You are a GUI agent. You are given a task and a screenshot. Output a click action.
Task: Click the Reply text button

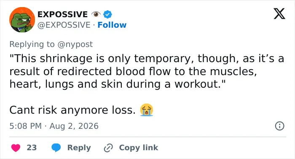(x=79, y=148)
